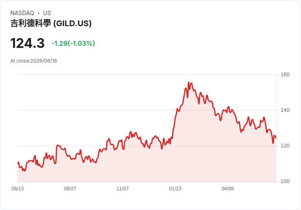Click the chart line's rightmost end point

276,138
